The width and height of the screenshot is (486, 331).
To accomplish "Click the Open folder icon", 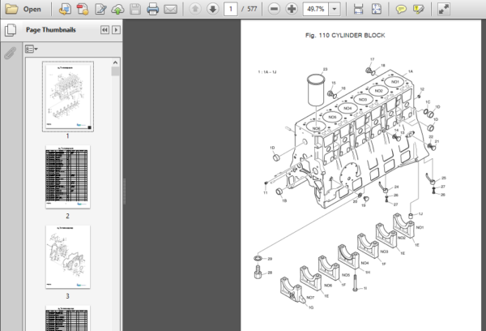I will click(x=11, y=9).
